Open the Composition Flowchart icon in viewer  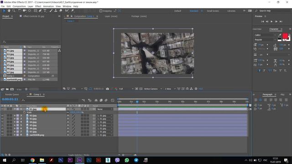coord(191,89)
